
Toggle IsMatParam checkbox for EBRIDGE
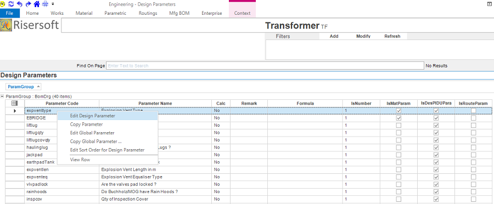point(398,118)
